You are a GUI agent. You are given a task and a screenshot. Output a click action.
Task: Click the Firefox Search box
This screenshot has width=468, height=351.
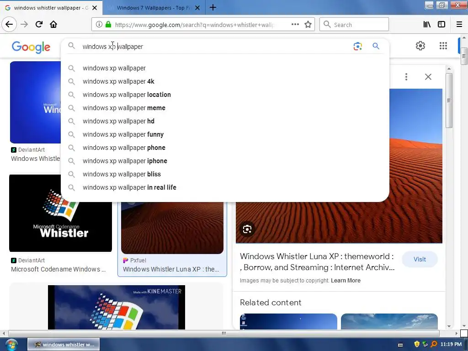354,25
